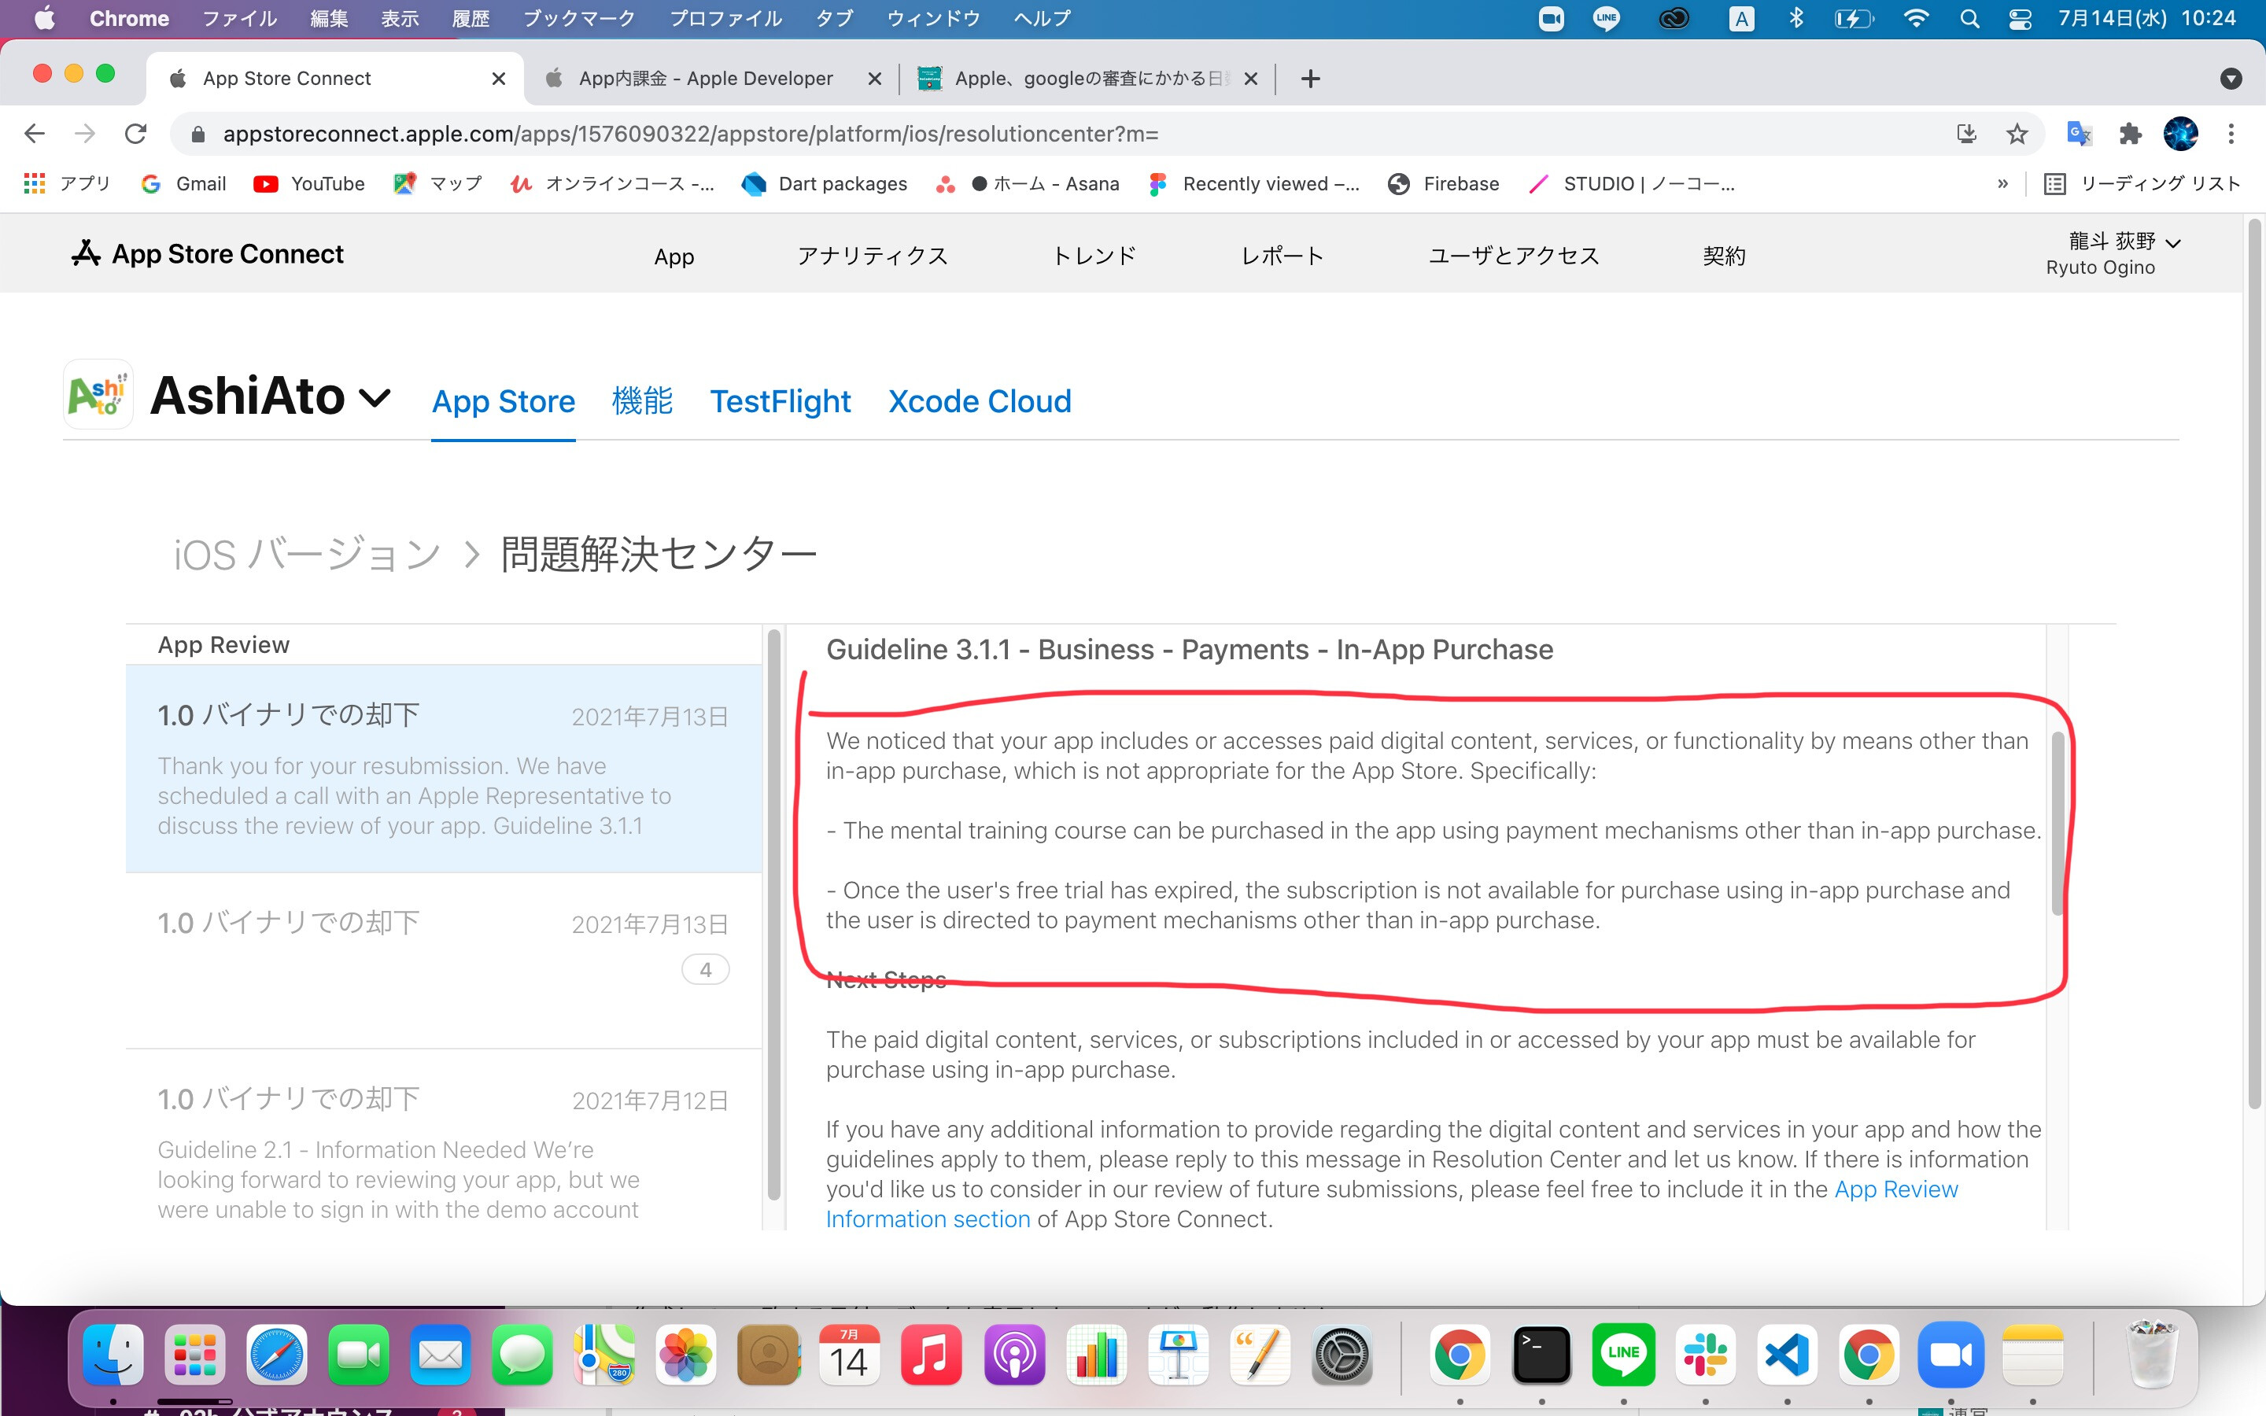Image resolution: width=2266 pixels, height=1416 pixels.
Task: Open Launchpad in the Dock
Action: [x=195, y=1354]
